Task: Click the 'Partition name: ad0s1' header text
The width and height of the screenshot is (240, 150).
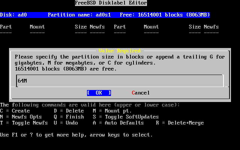Action: (79, 15)
